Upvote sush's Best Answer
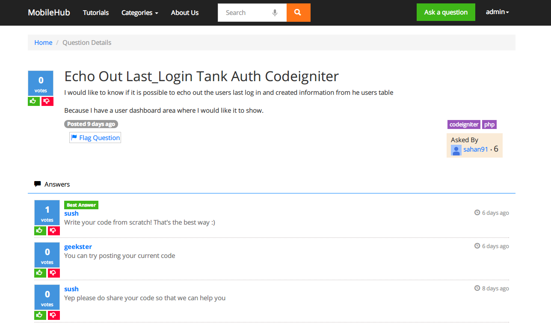This screenshot has height=325, width=551. point(40,231)
